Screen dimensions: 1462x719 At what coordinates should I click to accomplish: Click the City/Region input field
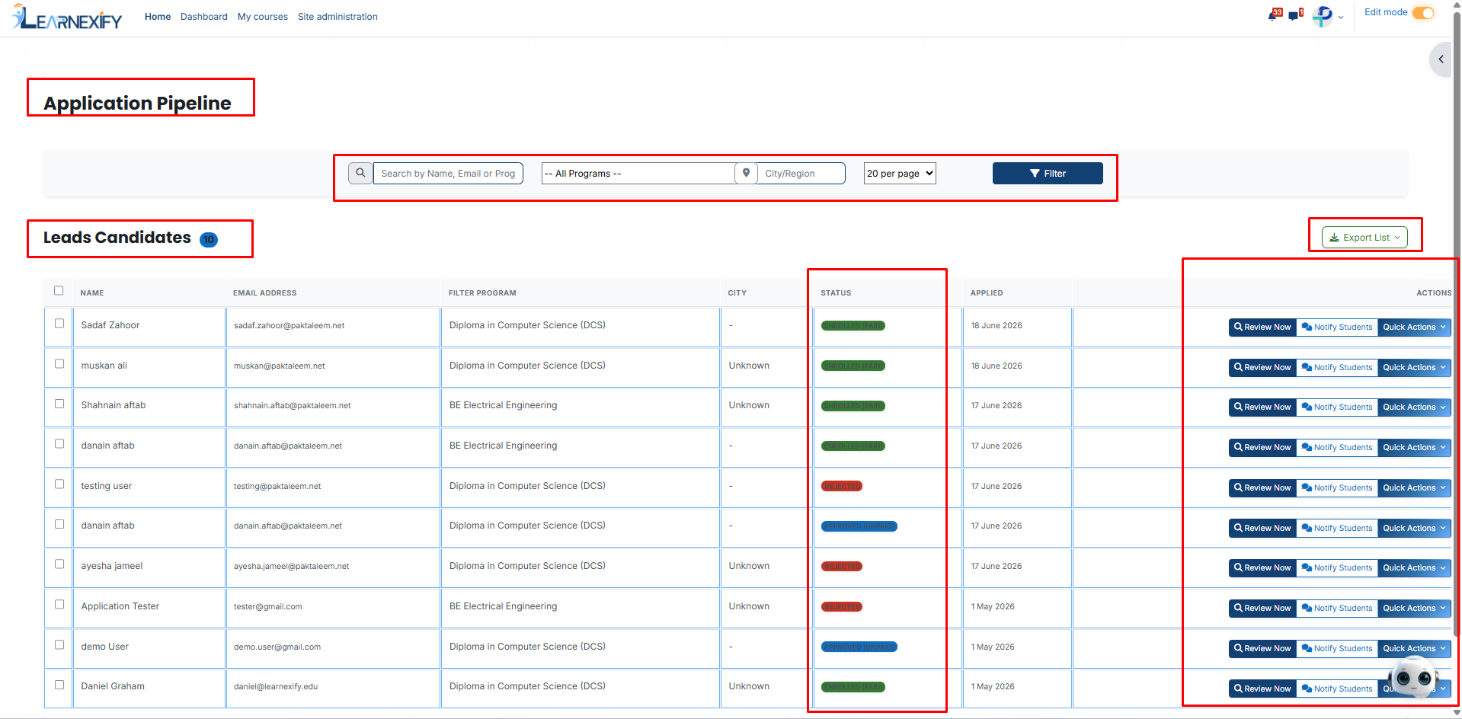(801, 174)
